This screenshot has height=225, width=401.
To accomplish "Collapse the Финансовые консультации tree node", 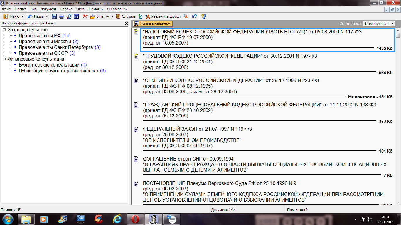I will (x=4, y=59).
